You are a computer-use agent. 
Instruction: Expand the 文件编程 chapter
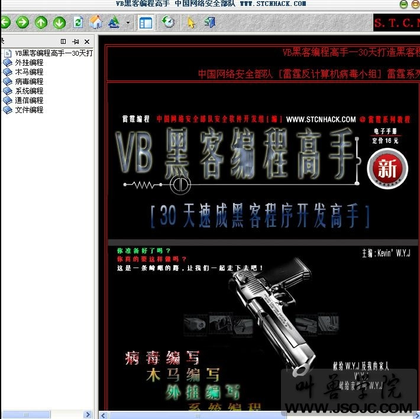click(29, 109)
